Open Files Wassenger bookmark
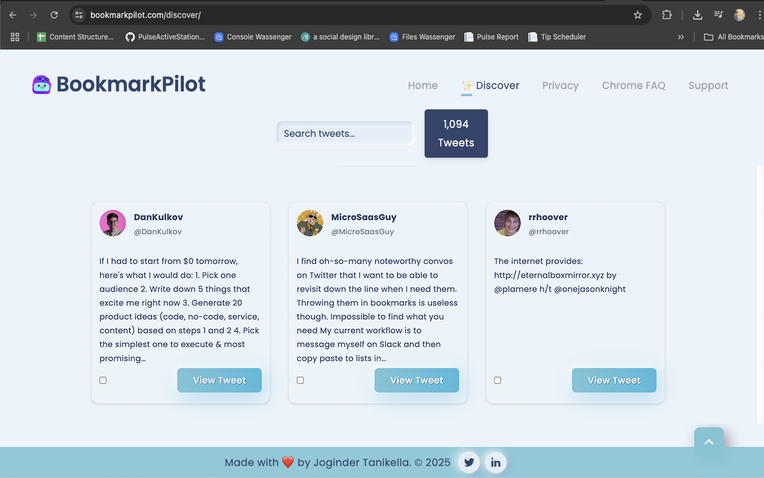The width and height of the screenshot is (764, 478). point(422,37)
